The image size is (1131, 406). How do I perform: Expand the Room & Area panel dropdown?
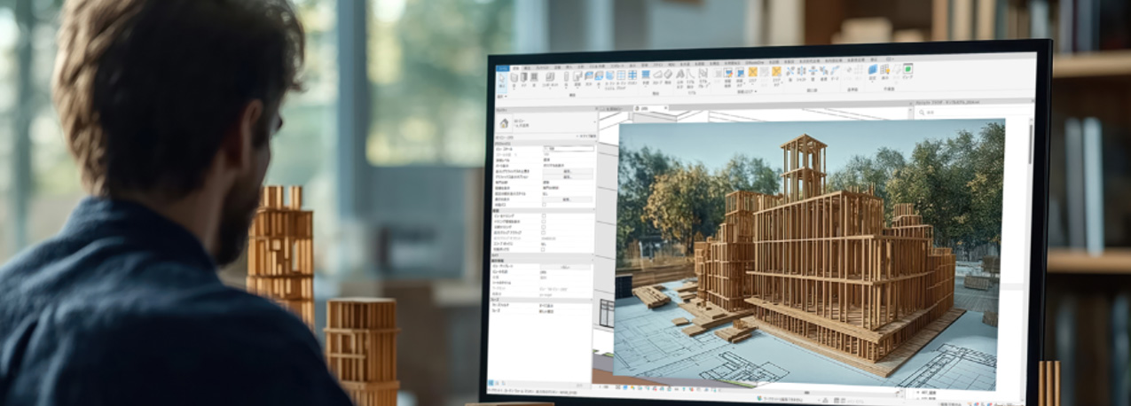click(747, 91)
